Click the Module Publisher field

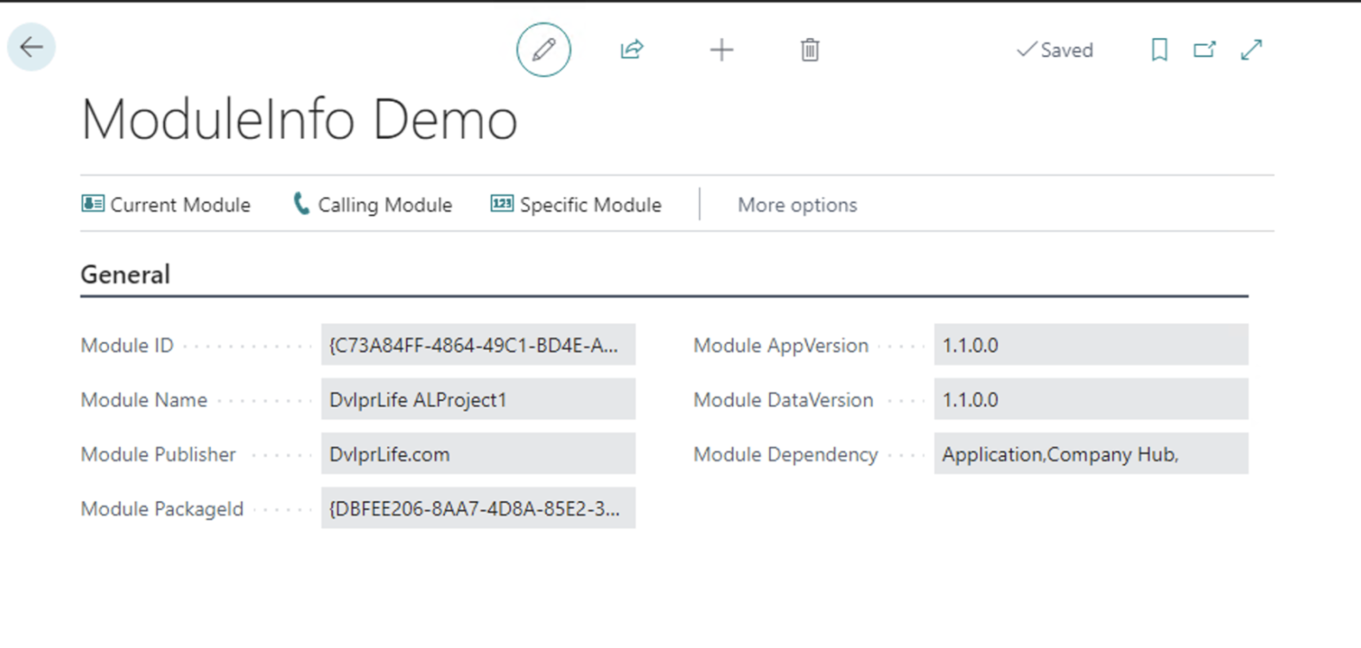tap(478, 454)
